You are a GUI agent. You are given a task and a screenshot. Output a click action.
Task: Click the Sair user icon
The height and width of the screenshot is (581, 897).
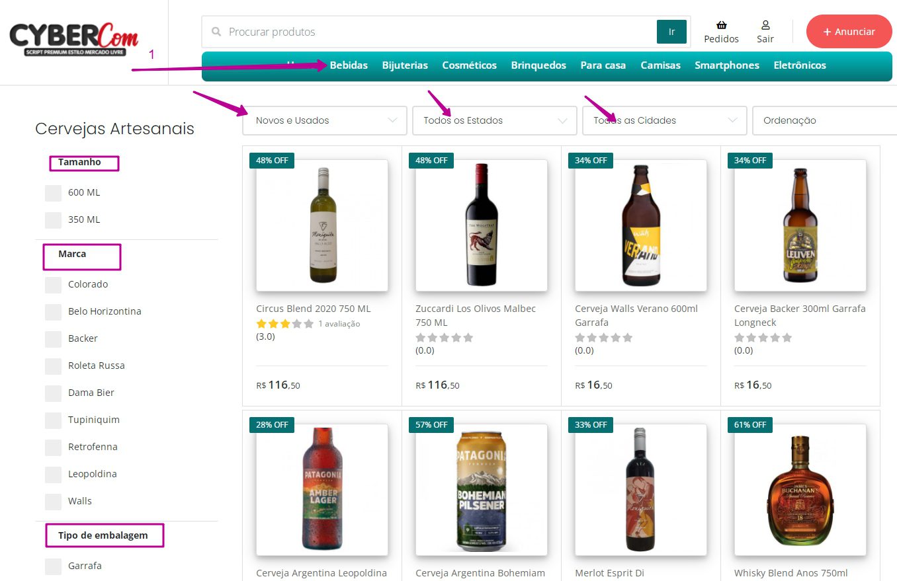(765, 25)
